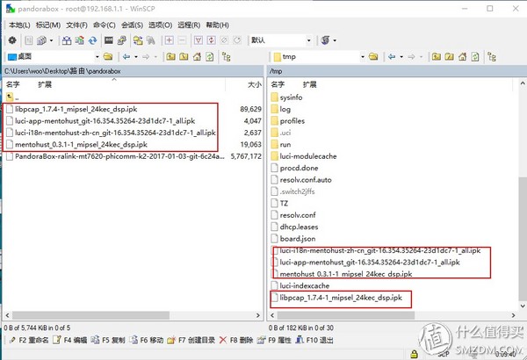The height and width of the screenshot is (360, 527).
Task: Expand remote back history dropdown arrow
Action: coord(401,57)
